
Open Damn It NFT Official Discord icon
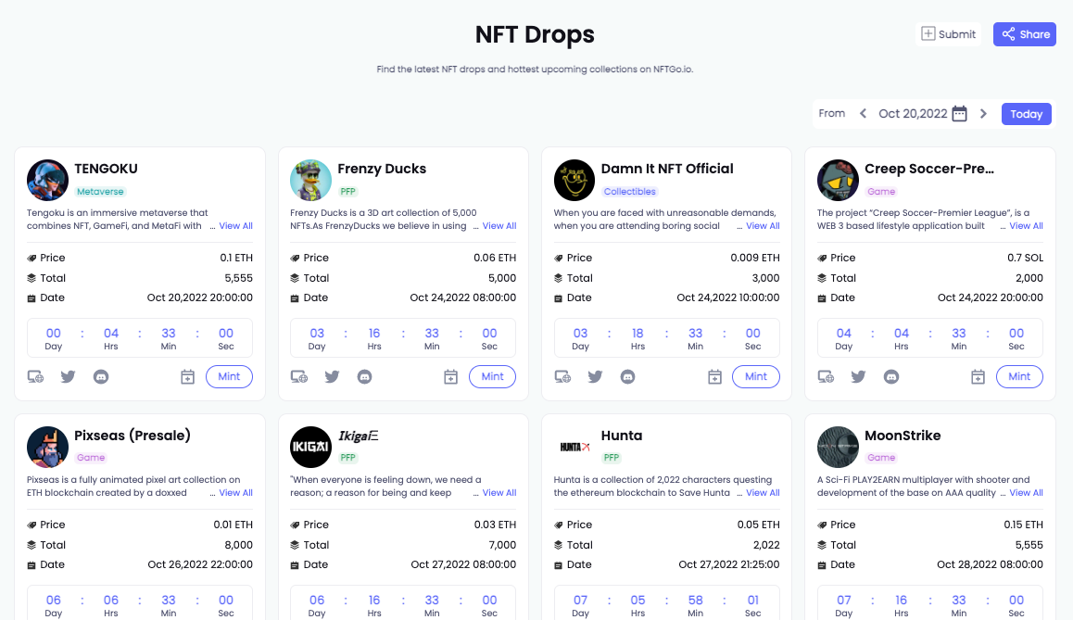click(627, 376)
